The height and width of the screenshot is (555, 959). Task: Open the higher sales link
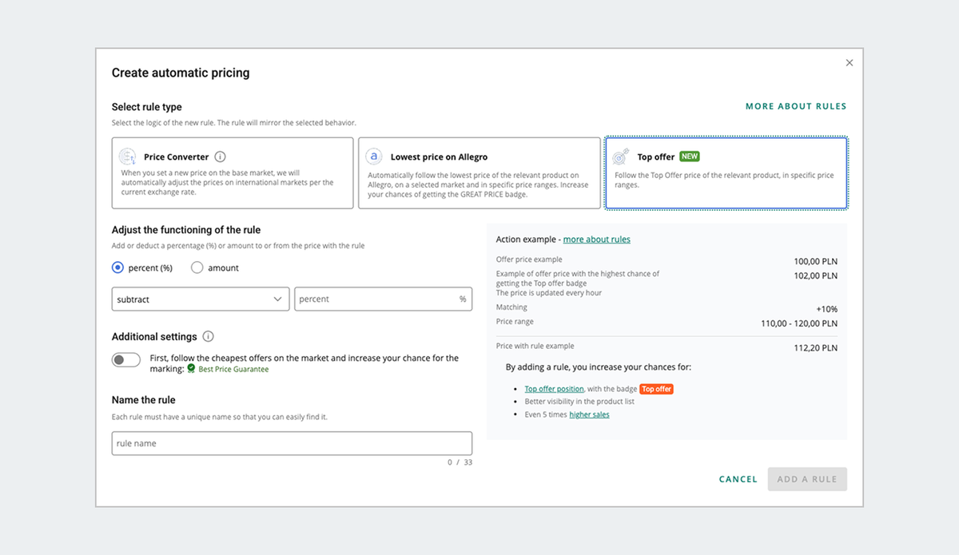coord(590,414)
